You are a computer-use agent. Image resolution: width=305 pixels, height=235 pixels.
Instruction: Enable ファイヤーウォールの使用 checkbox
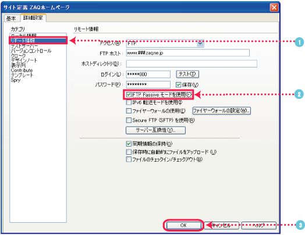(129, 111)
